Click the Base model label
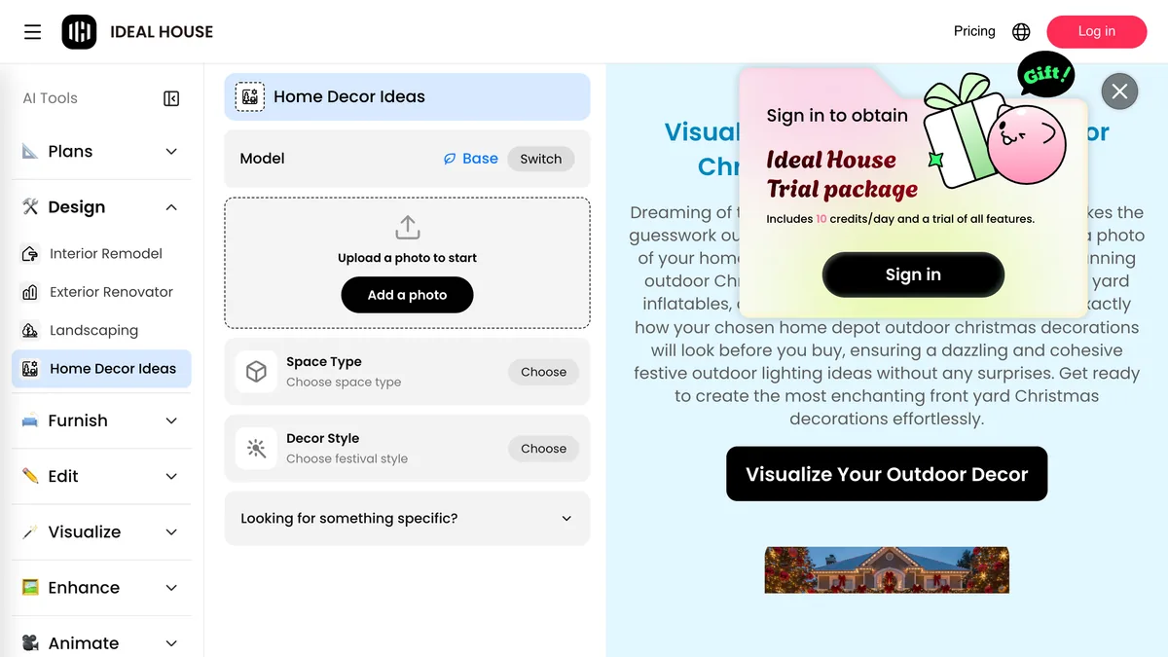The height and width of the screenshot is (657, 1168). point(480,159)
